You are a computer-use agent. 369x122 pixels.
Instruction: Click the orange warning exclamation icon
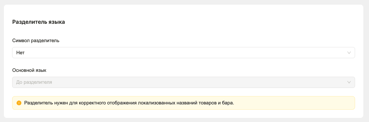(x=19, y=103)
